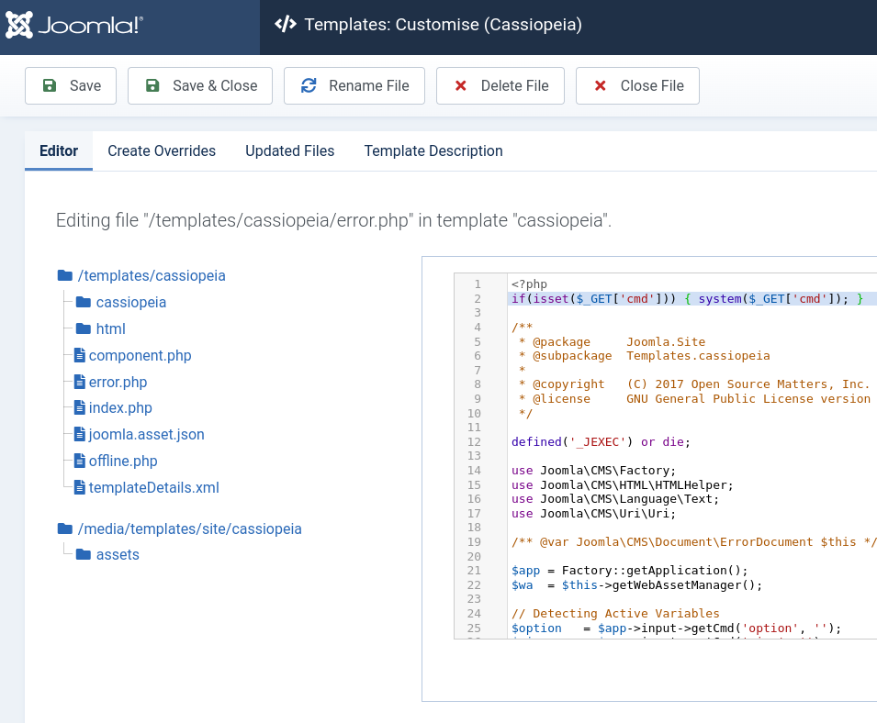Click line number 14 in the gutter

click(x=474, y=471)
